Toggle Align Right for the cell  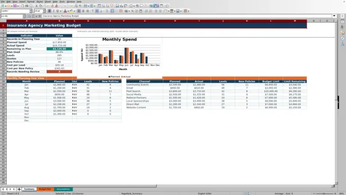click(87, 11)
